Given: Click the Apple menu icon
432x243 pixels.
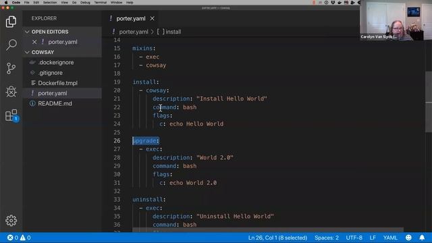Looking at the screenshot, I should 6,3.
